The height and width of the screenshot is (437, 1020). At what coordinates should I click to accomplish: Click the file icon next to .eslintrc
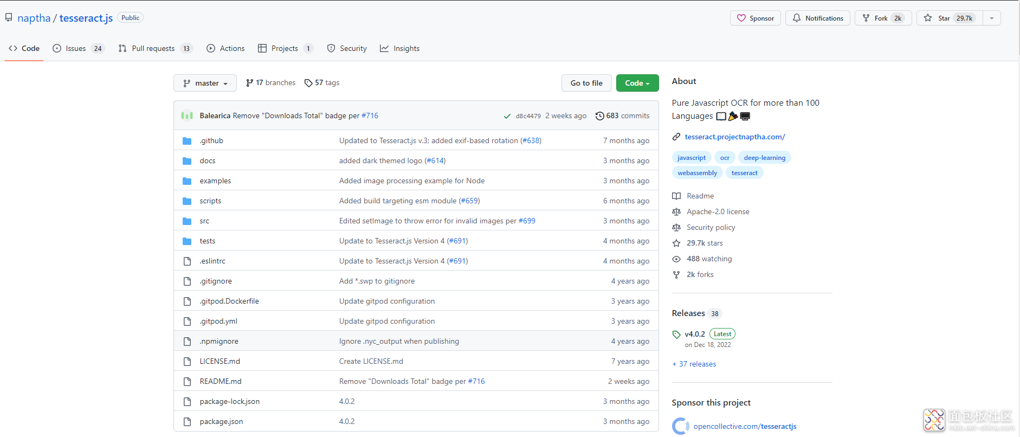187,261
